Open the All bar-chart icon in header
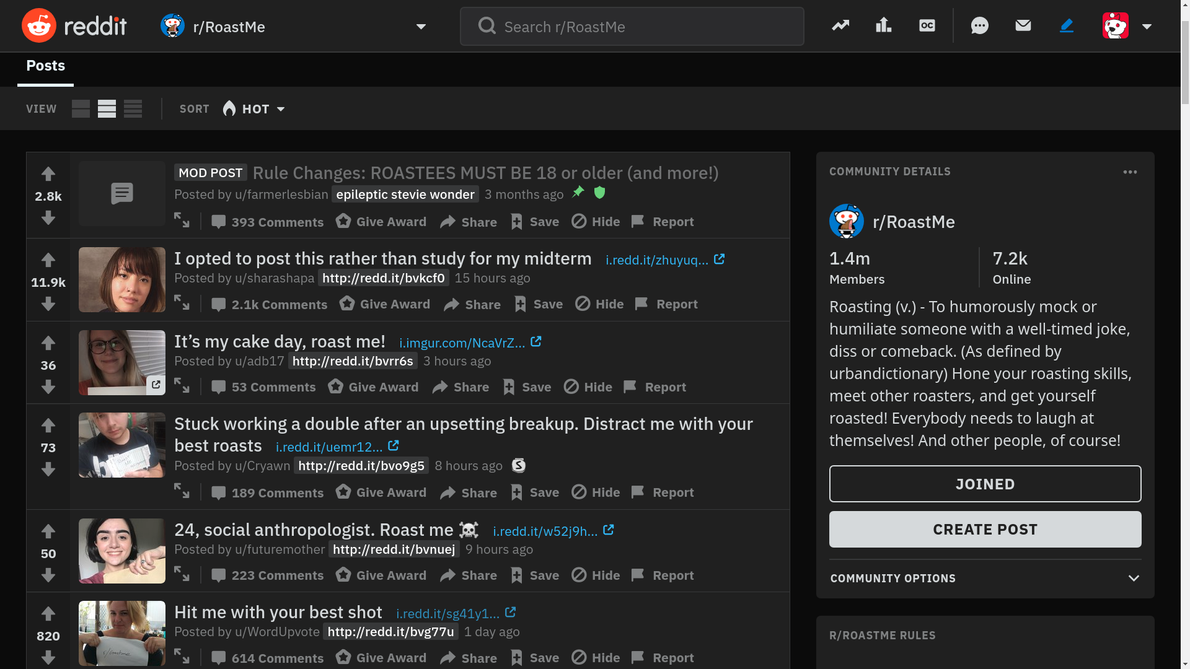Image resolution: width=1190 pixels, height=669 pixels. [883, 25]
